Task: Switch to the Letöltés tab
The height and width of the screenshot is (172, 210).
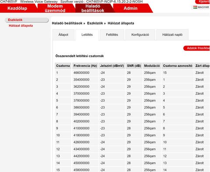Action: tap(87, 34)
